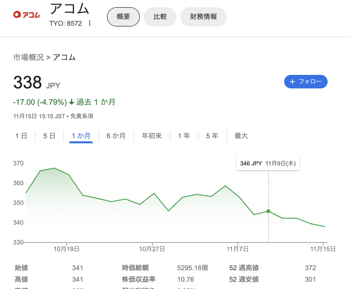Click the green data point on the chart

coord(268,211)
